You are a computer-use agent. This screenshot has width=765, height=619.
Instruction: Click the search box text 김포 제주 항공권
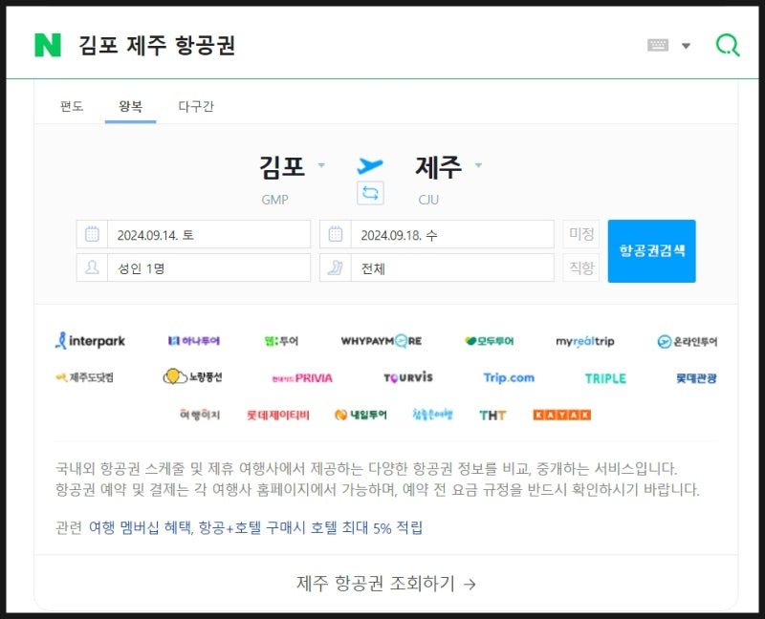157,45
